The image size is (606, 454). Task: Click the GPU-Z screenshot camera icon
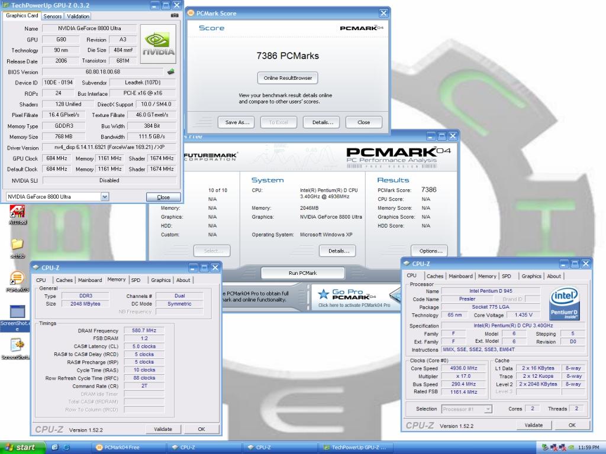tap(175, 16)
